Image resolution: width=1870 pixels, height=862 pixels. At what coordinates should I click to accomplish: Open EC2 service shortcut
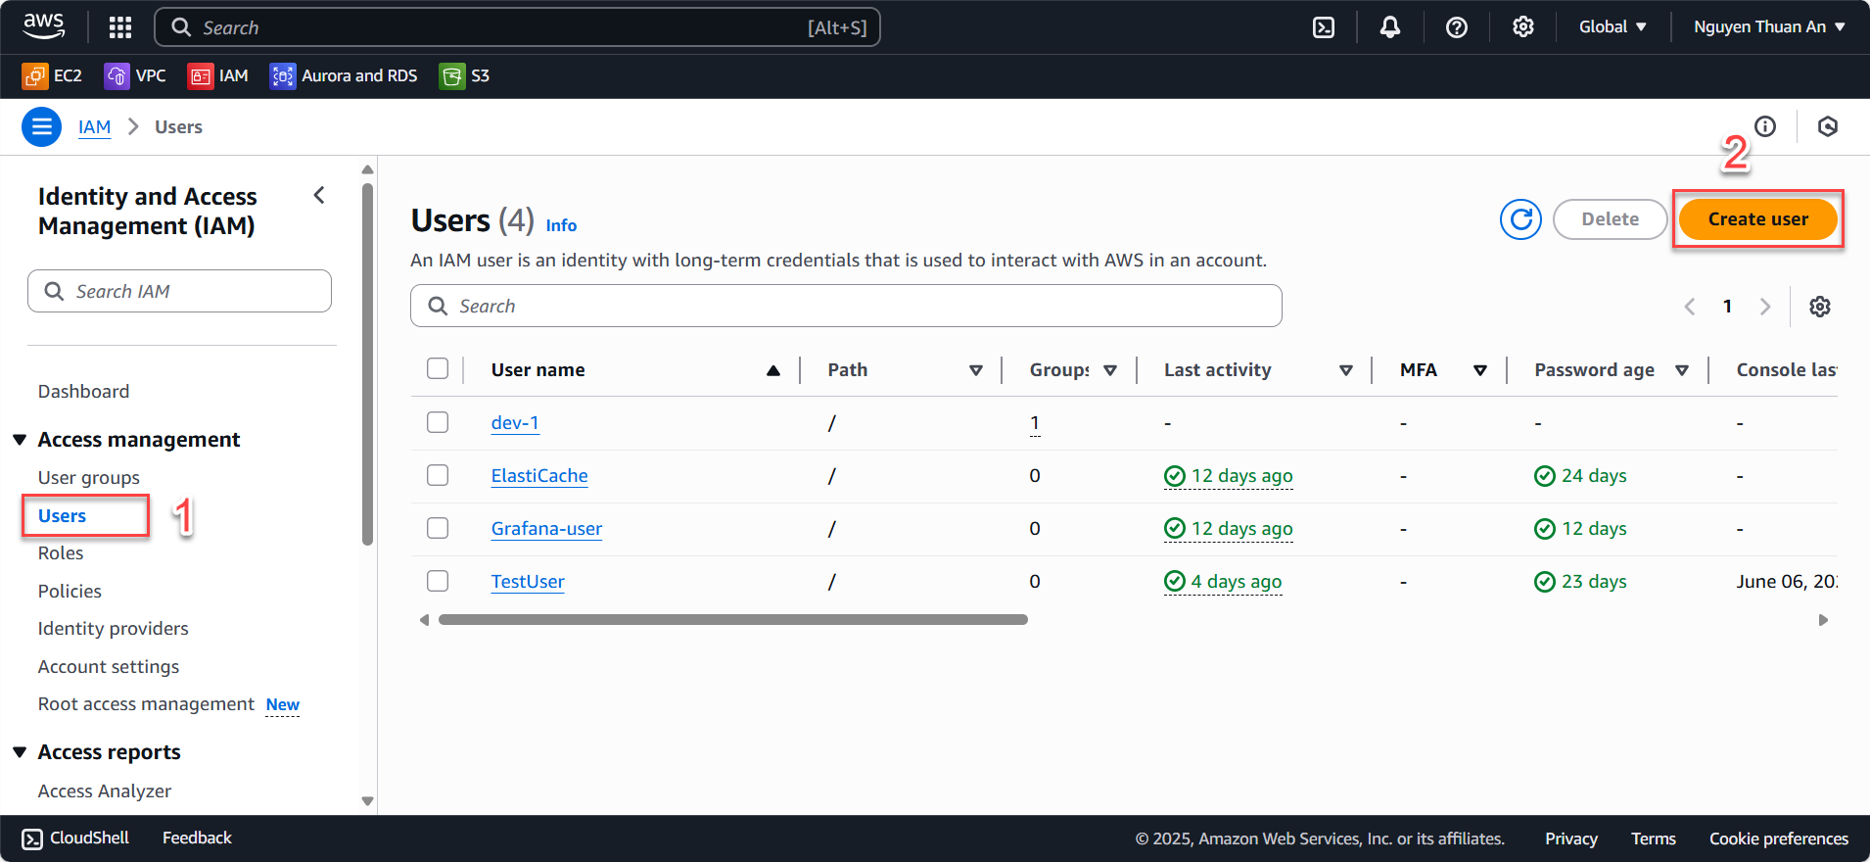coord(53,75)
